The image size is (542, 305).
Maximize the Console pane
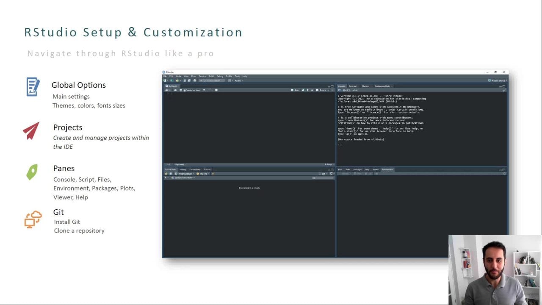tap(504, 86)
